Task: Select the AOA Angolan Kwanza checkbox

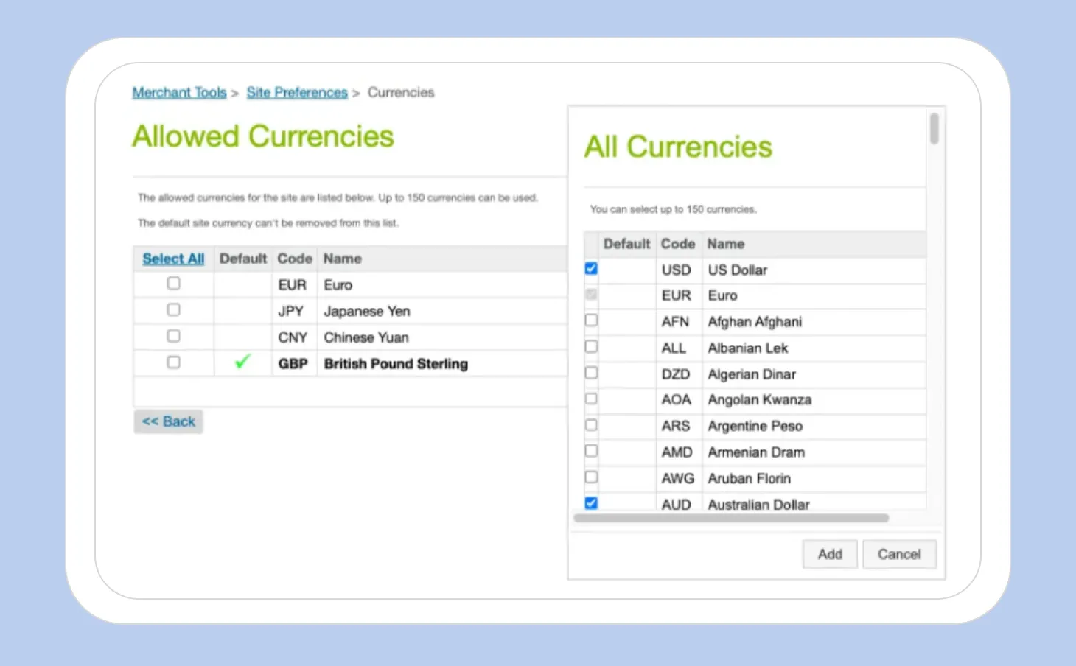Action: pyautogui.click(x=590, y=399)
